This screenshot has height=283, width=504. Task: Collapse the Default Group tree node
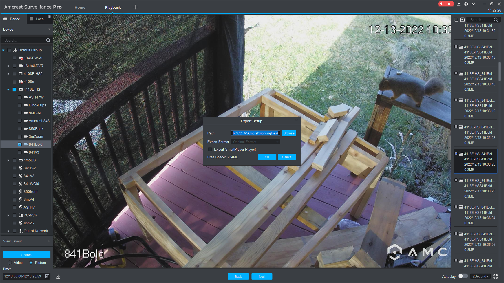point(3,50)
